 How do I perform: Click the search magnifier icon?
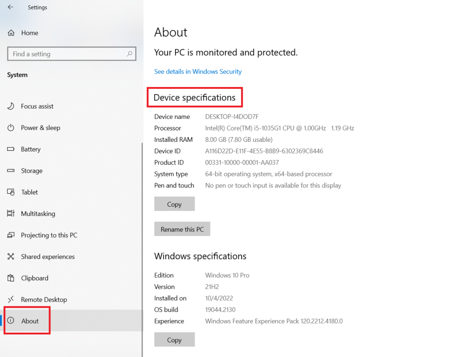(129, 53)
